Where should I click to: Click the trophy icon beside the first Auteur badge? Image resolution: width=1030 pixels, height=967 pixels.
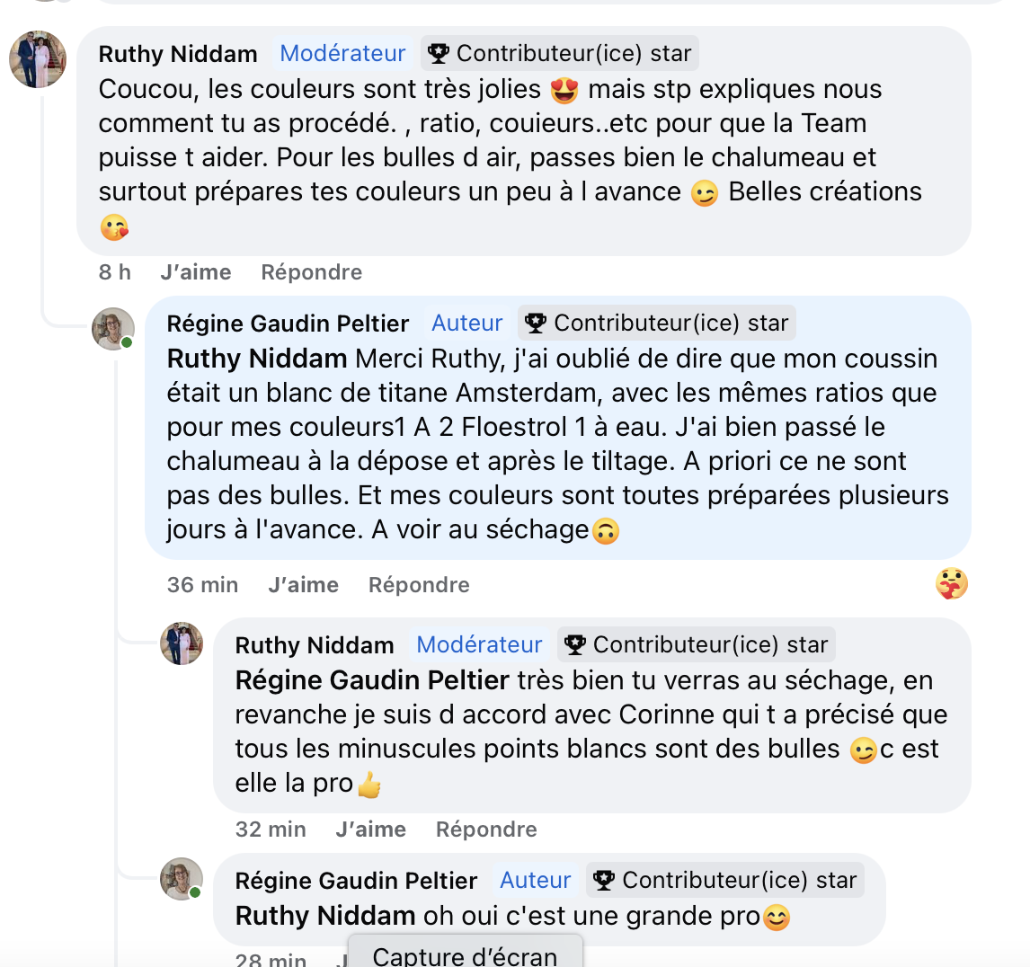536,324
